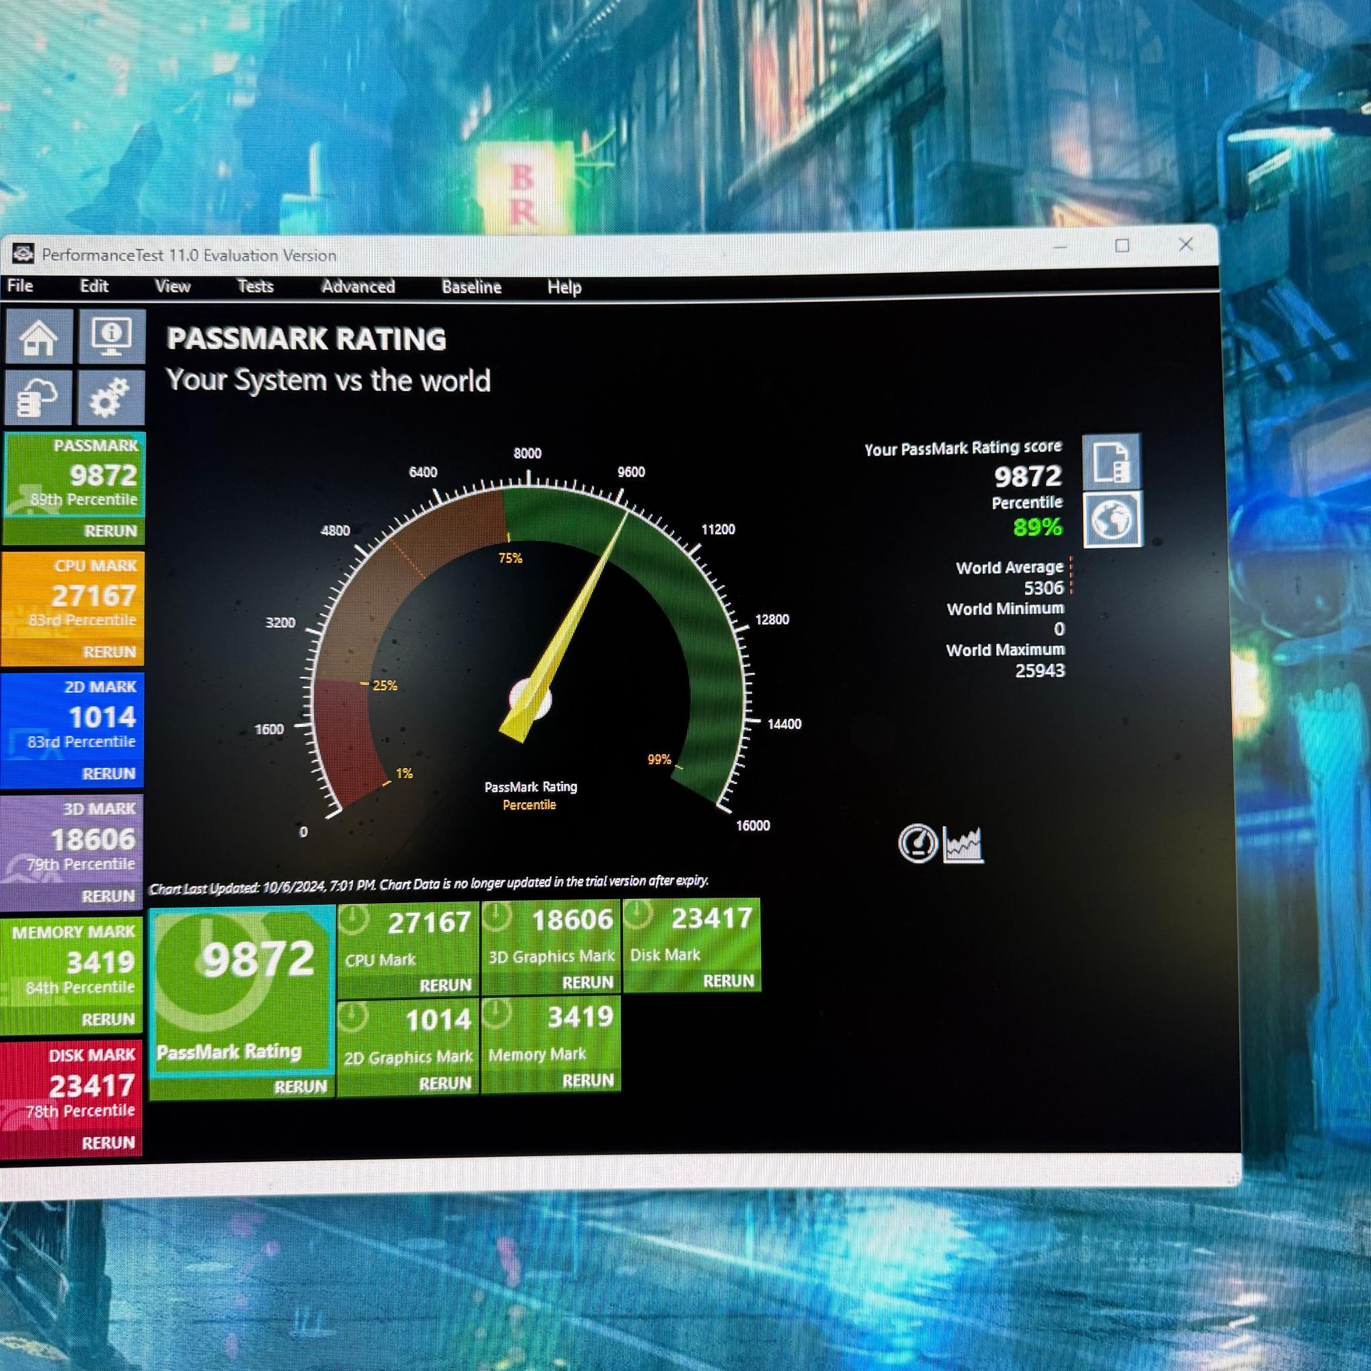Rerun the PassMark test in the sidebar

pos(110,531)
